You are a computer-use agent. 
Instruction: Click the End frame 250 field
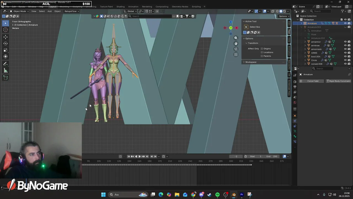coord(271,156)
